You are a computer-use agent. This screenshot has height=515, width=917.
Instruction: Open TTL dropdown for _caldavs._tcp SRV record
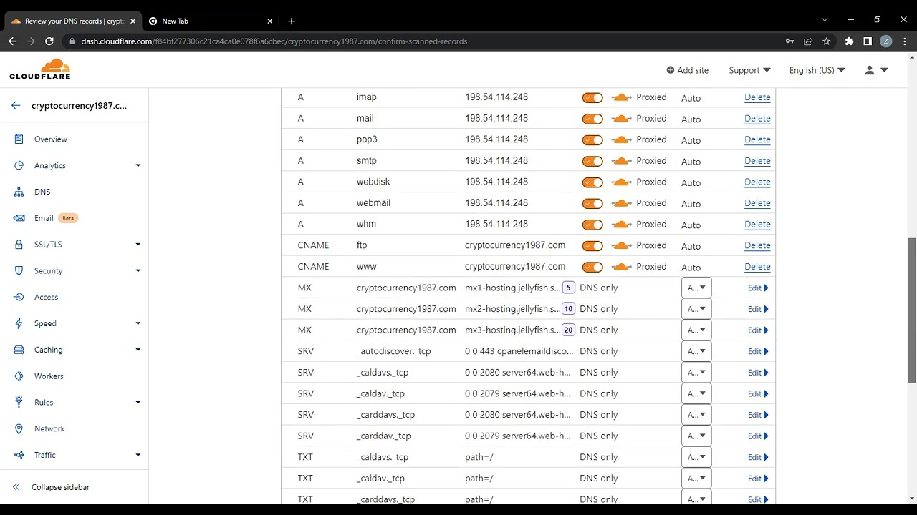click(696, 373)
